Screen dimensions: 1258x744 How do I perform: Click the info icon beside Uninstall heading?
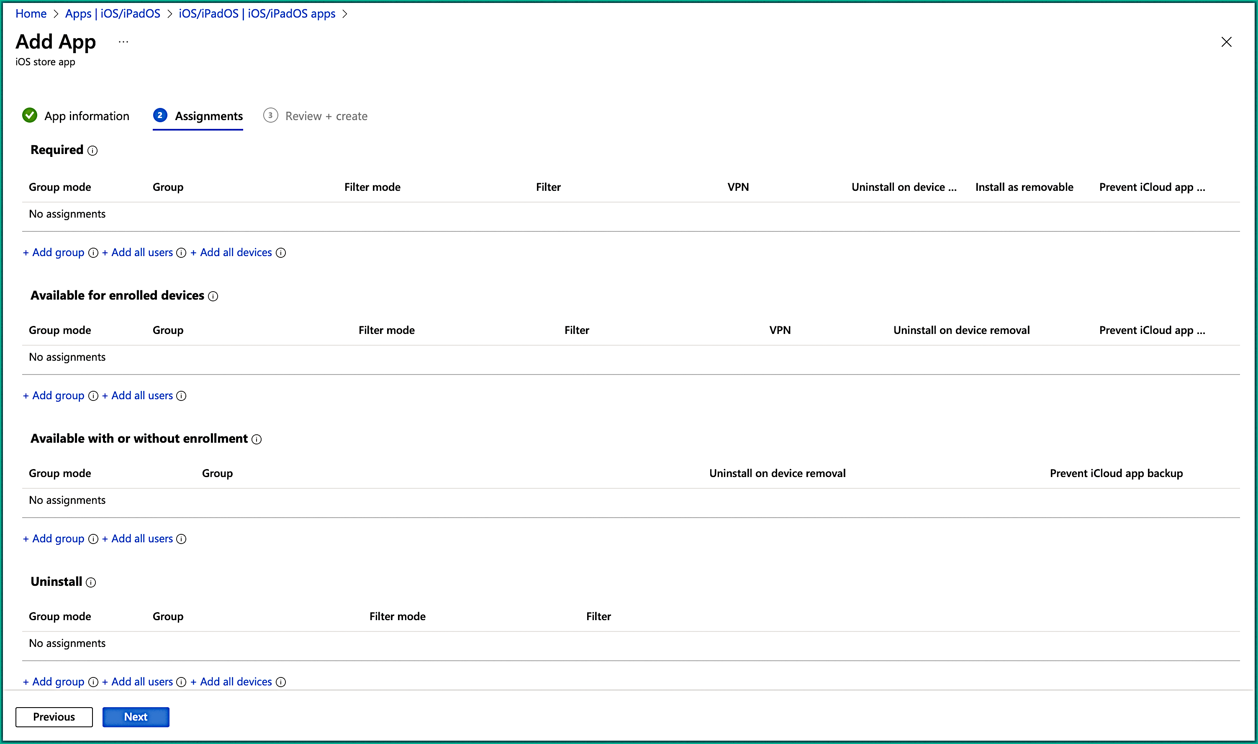click(91, 582)
